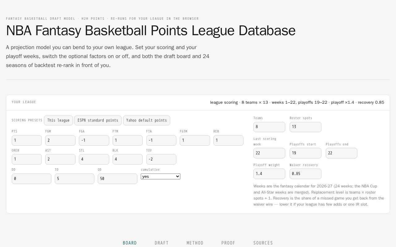Click the STL scoring value field
This screenshot has width=396, height=247.
94,159
